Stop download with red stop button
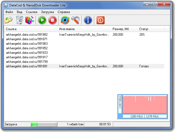Image resolution: width=175 pixels, height=132 pixels. [x=53, y=20]
